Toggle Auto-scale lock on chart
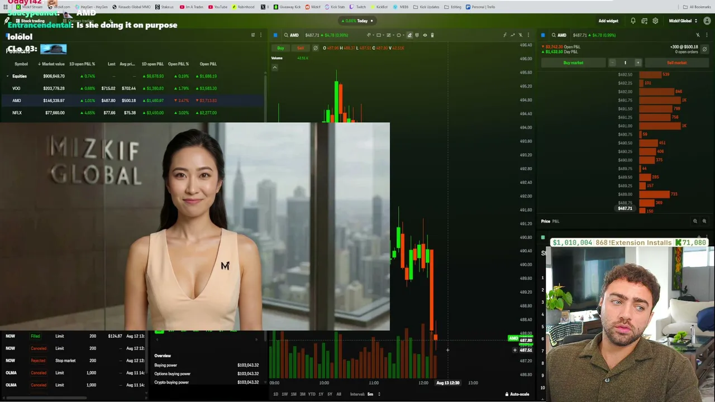Screen dimensions: 715x402 pyautogui.click(x=517, y=394)
